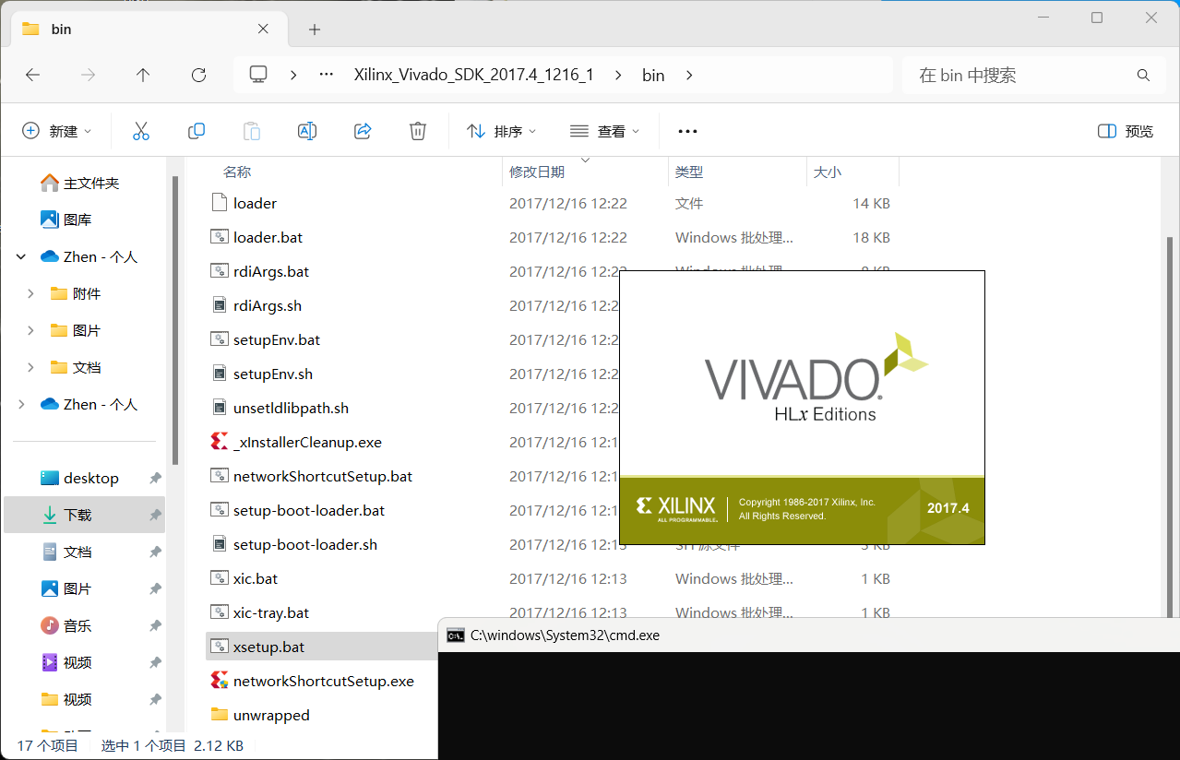Sort by Name (名称) column header
1180x760 pixels.
(x=237, y=172)
